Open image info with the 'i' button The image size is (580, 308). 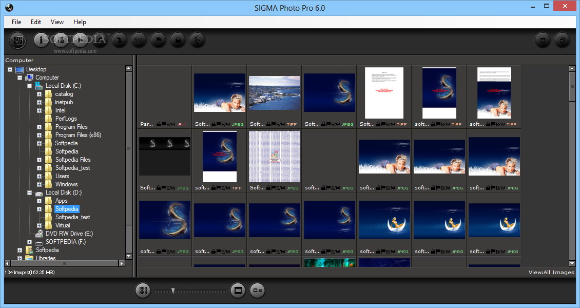tap(42, 40)
